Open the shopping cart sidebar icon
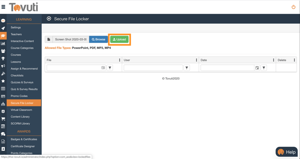Image resolution: width=300 pixels, height=159 pixels. pyautogui.click(x=3, y=119)
